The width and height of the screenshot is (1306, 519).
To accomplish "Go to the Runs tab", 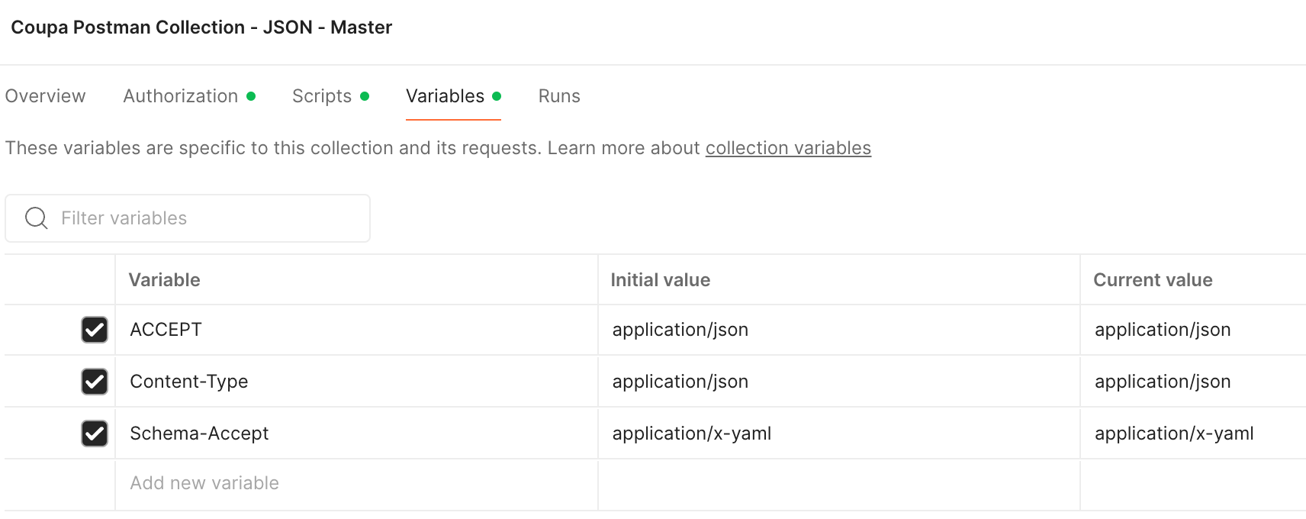I will [559, 96].
